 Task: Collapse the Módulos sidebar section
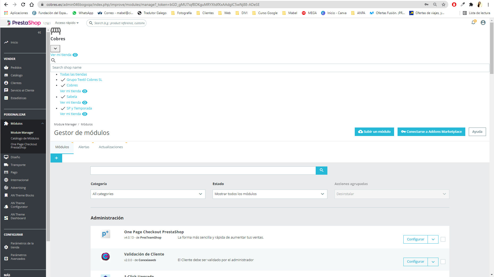click(x=43, y=124)
